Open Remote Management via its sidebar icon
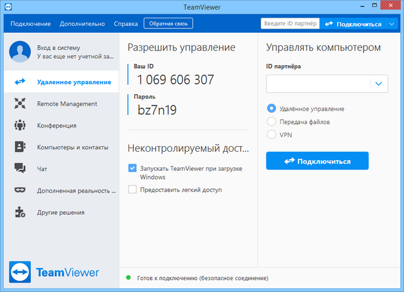The height and width of the screenshot is (292, 404). [20, 104]
